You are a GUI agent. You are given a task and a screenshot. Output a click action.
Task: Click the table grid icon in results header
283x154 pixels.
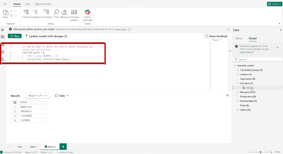[x=15, y=102]
